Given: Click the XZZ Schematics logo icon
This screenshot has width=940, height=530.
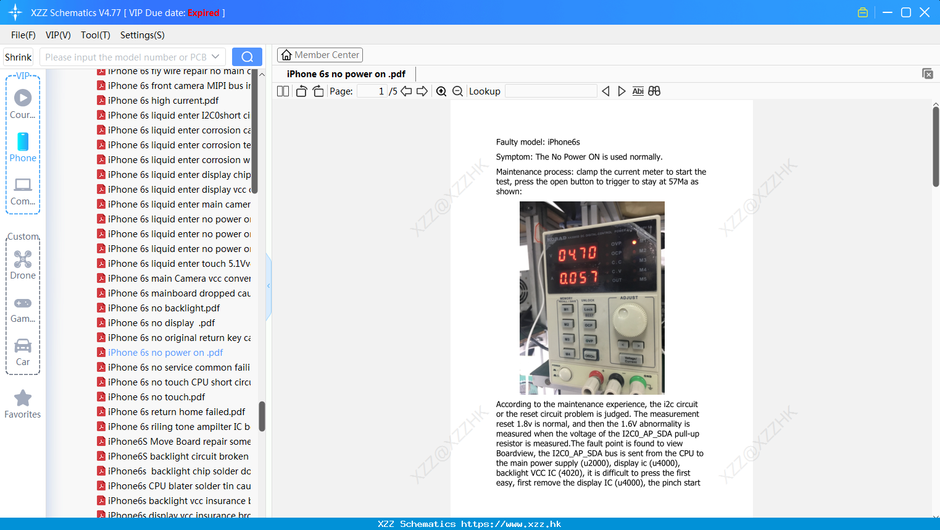Looking at the screenshot, I should click(x=15, y=12).
